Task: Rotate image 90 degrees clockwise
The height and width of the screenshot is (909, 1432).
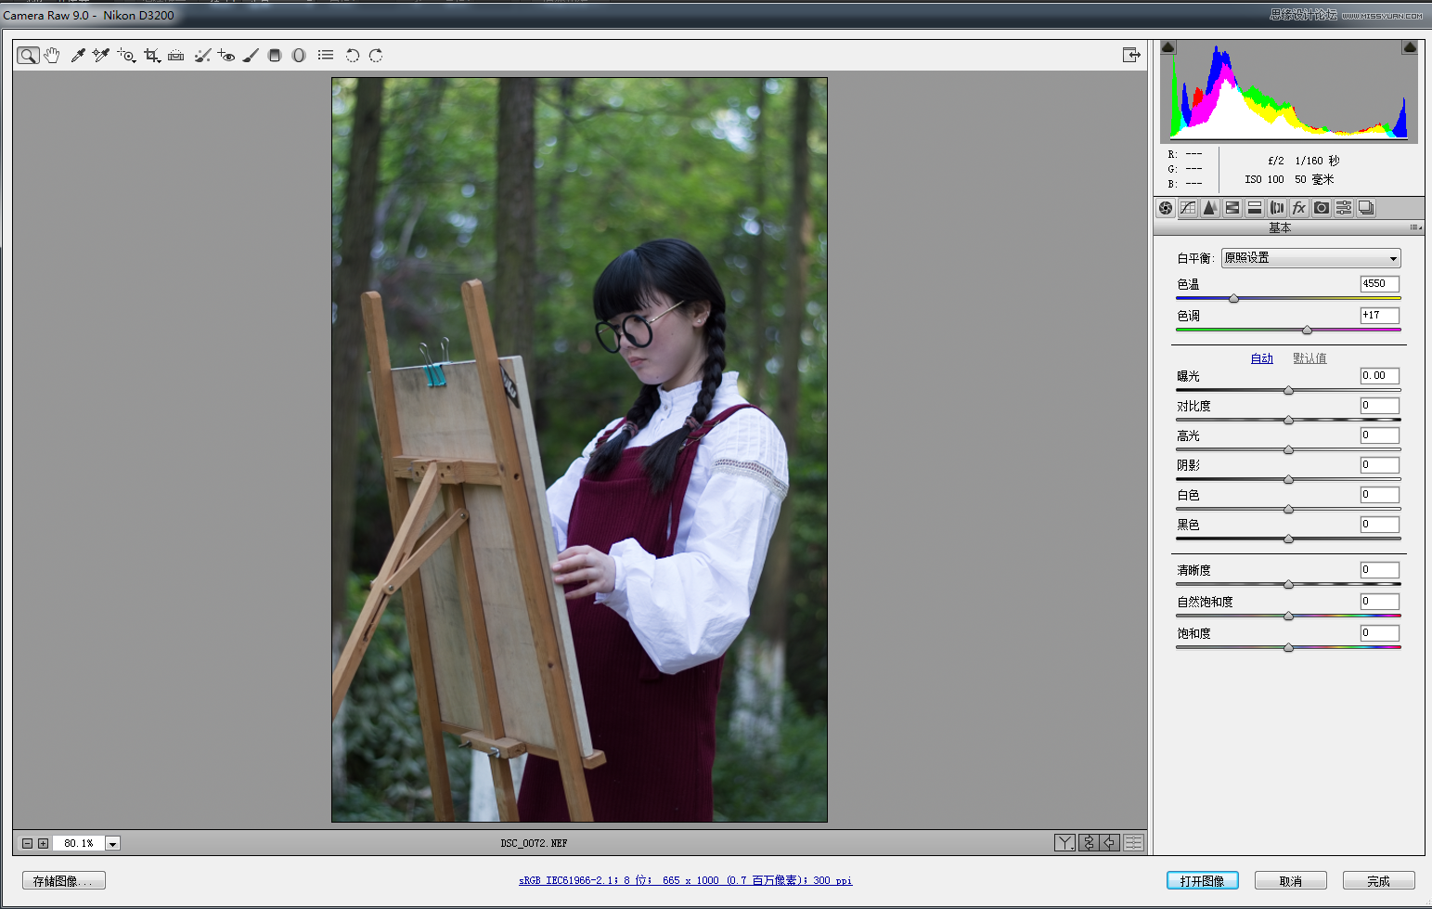Action: [x=376, y=56]
